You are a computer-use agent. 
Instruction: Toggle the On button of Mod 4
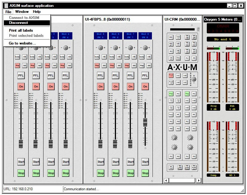click(65, 86)
